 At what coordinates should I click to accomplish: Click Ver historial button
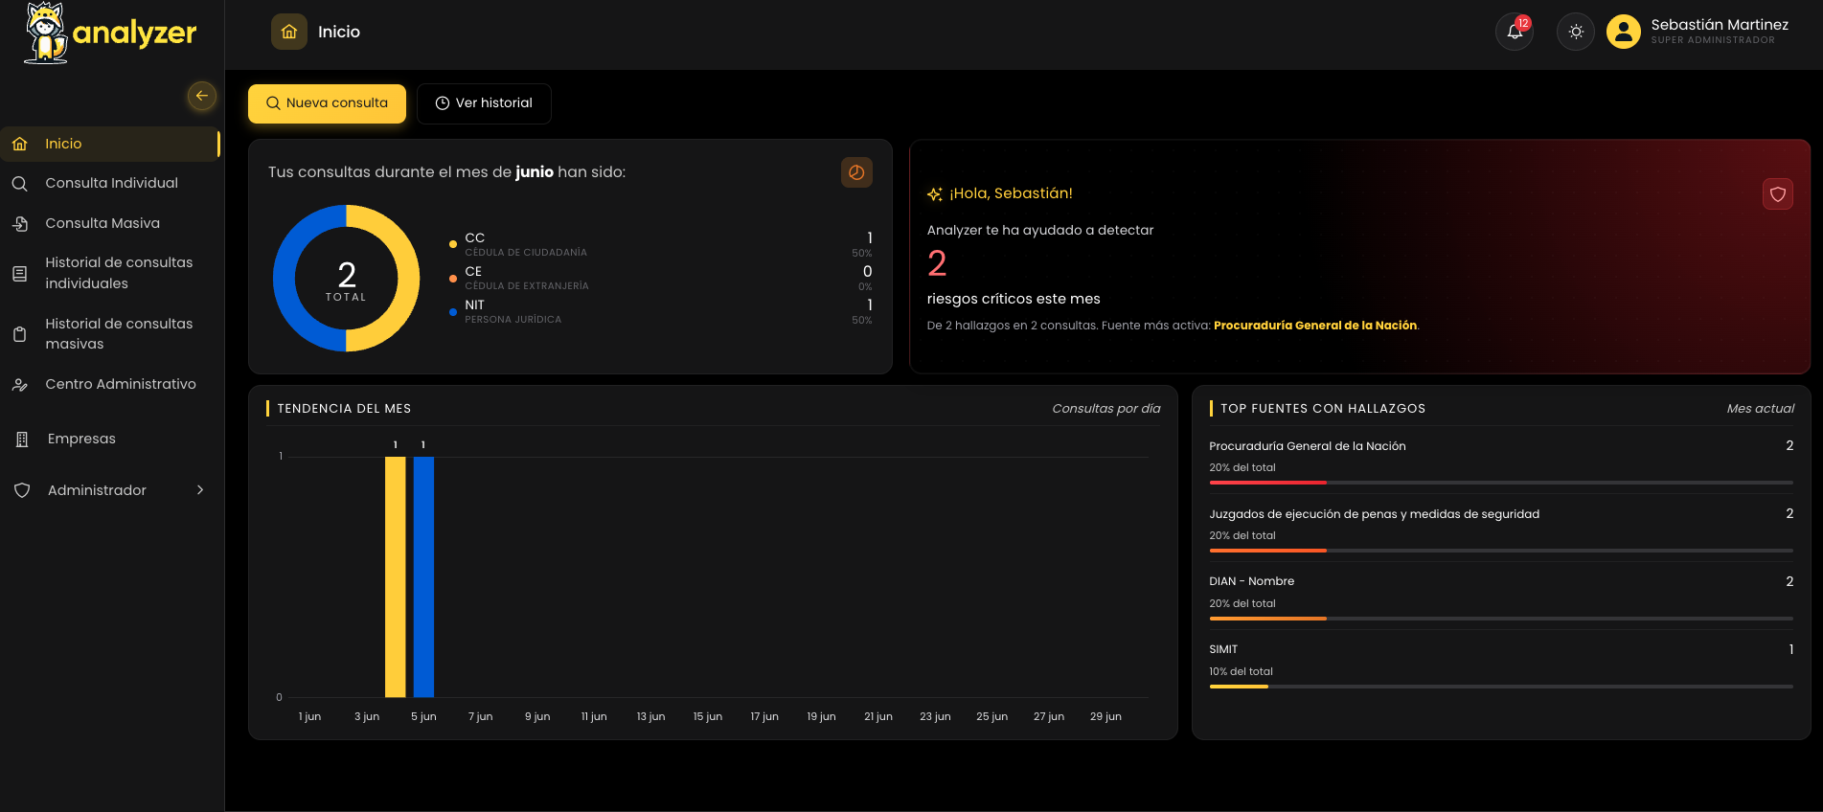tap(484, 103)
